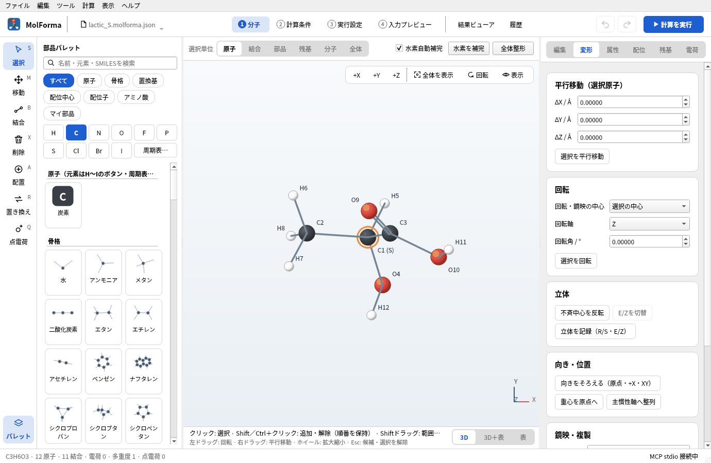Switch to the 属性 tab

click(613, 50)
